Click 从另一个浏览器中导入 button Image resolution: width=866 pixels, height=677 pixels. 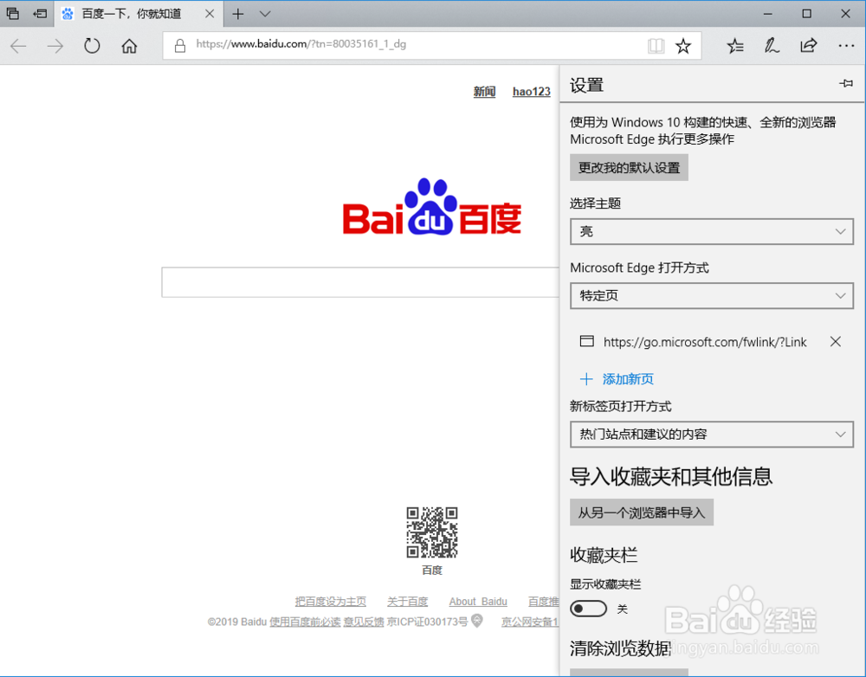(642, 513)
